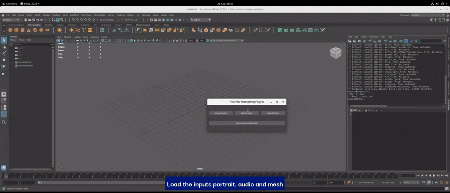Toggle playback loop mode

(423, 182)
